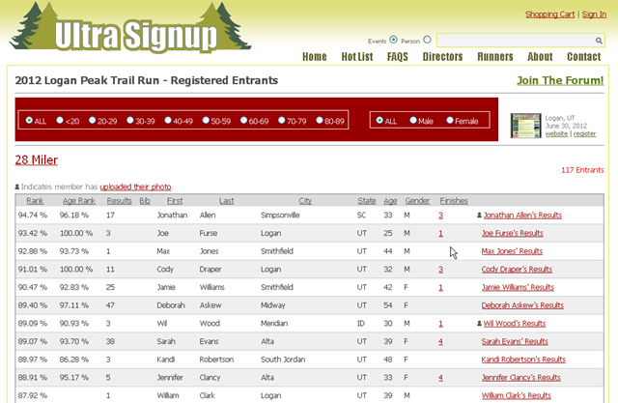Sort table by State column
This screenshot has height=403, width=618.
pos(367,201)
